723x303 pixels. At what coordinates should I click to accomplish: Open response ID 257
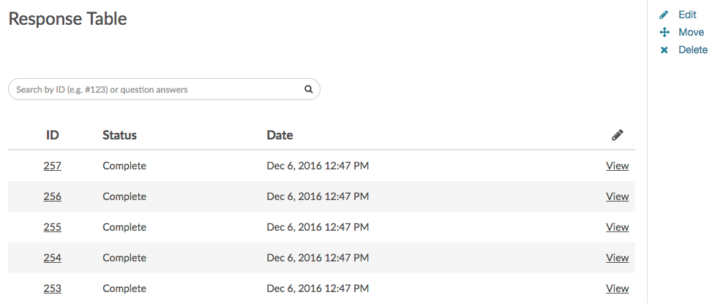[52, 166]
